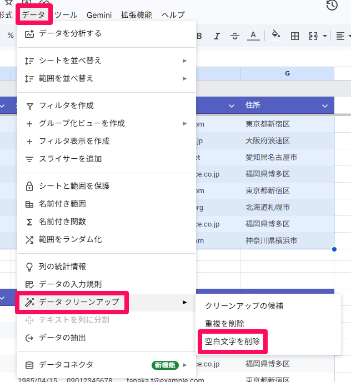
Task: Select スライサーを追加
Action: (x=107, y=159)
